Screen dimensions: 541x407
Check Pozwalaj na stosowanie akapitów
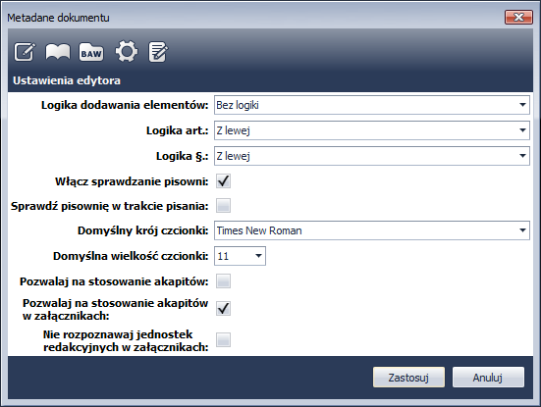click(x=223, y=281)
